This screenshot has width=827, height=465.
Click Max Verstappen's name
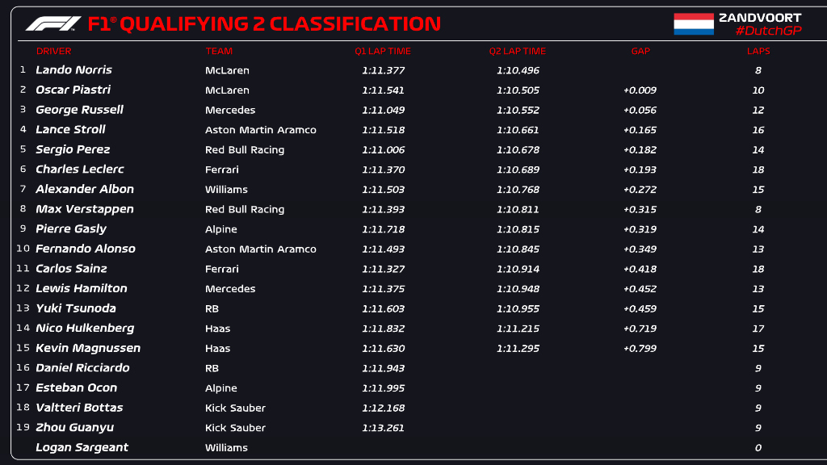pyautogui.click(x=85, y=209)
